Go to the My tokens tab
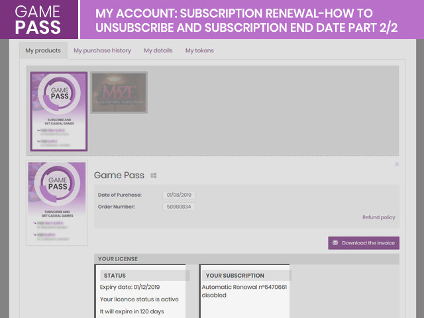The height and width of the screenshot is (318, 424). point(199,50)
